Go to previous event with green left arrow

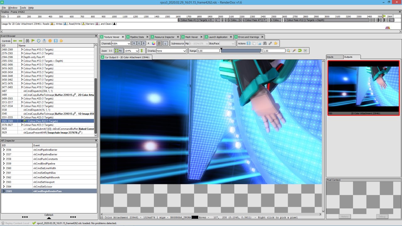click(15, 41)
